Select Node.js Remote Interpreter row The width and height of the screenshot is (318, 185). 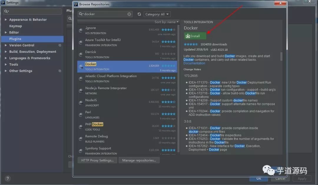pyautogui.click(x=127, y=91)
